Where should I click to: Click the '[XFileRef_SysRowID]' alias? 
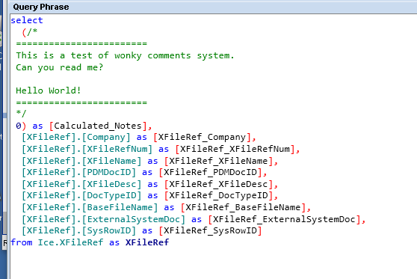click(x=210, y=230)
